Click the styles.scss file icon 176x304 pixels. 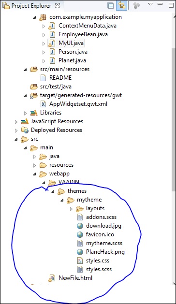coord(80,269)
